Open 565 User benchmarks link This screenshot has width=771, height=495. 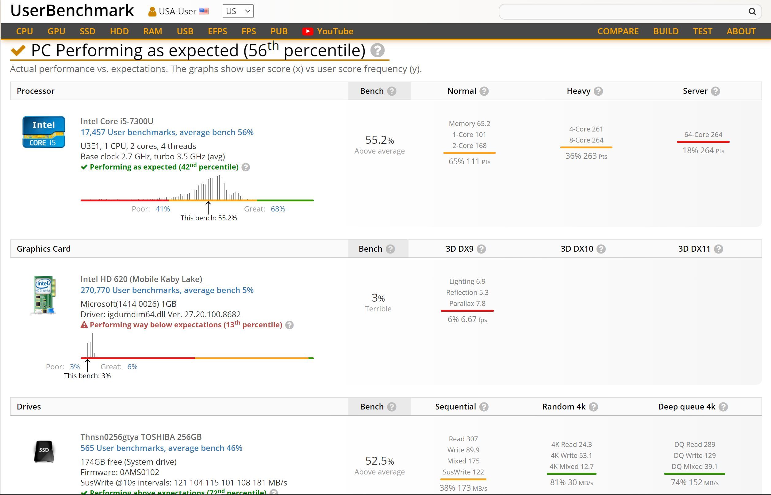pyautogui.click(x=161, y=448)
